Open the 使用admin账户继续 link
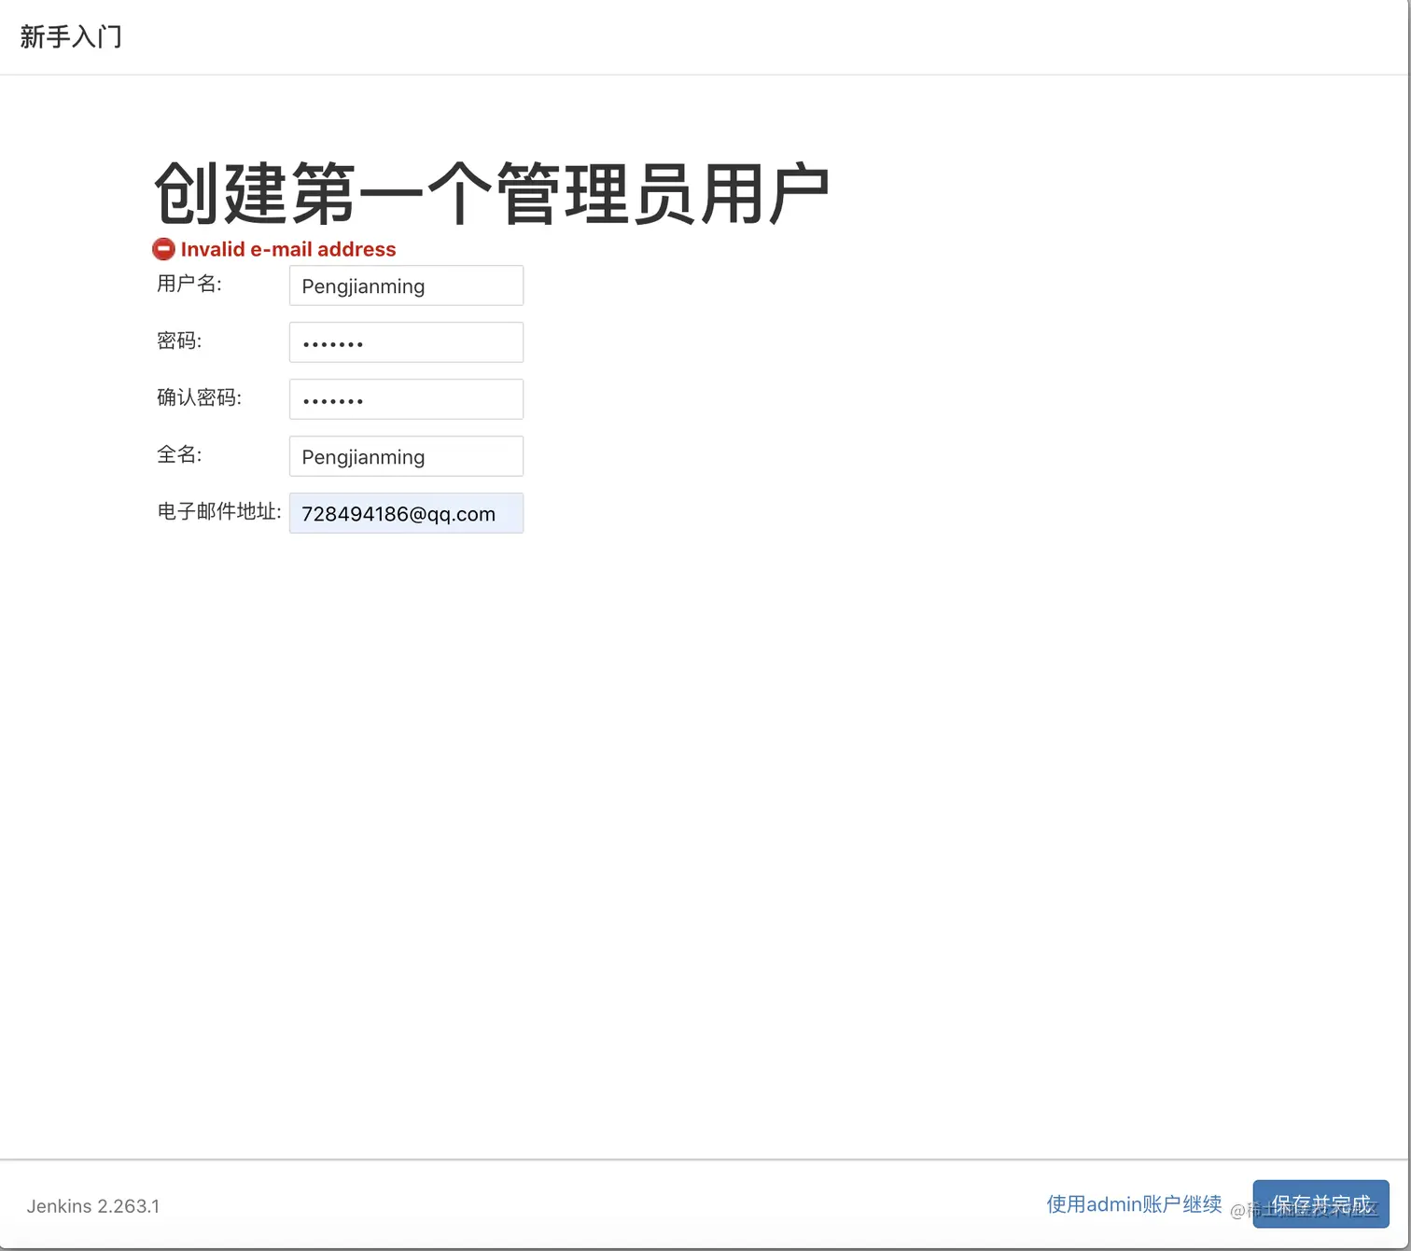The image size is (1411, 1251). click(1134, 1204)
